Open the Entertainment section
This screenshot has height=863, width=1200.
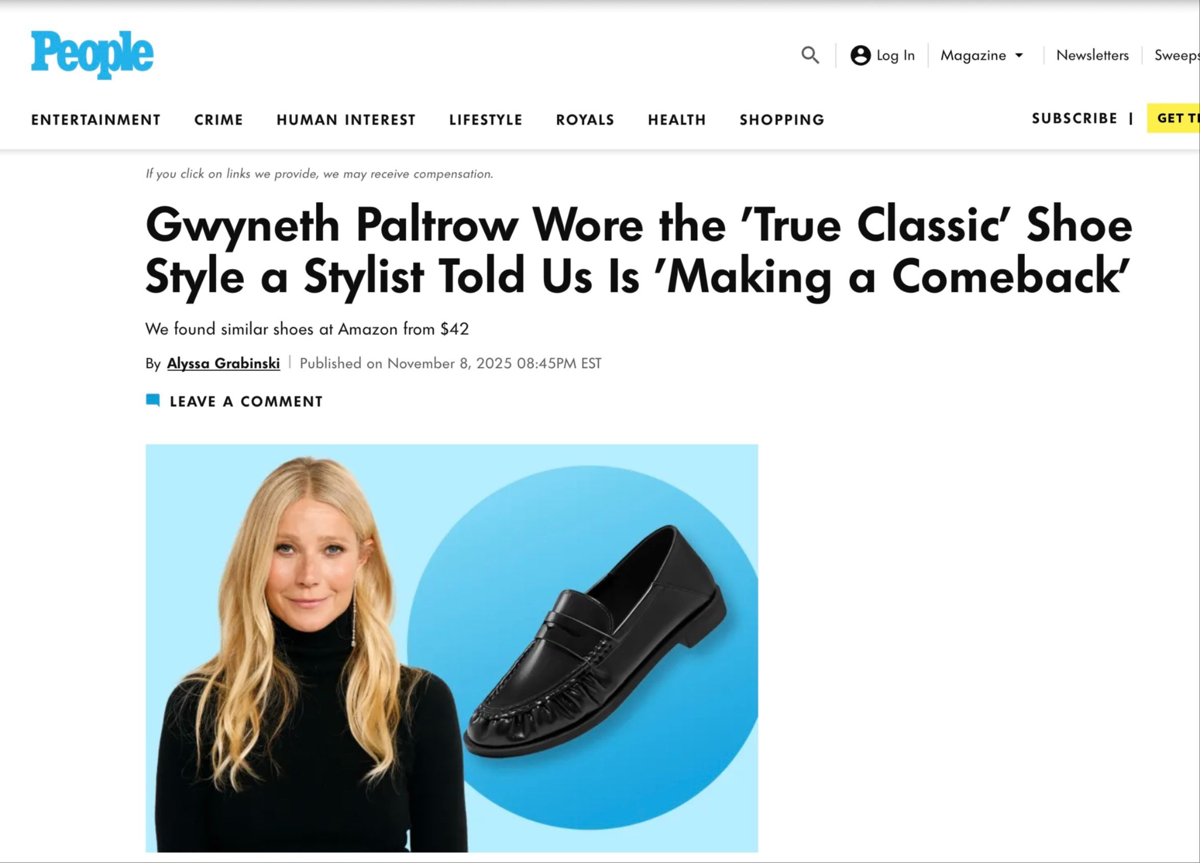point(96,120)
